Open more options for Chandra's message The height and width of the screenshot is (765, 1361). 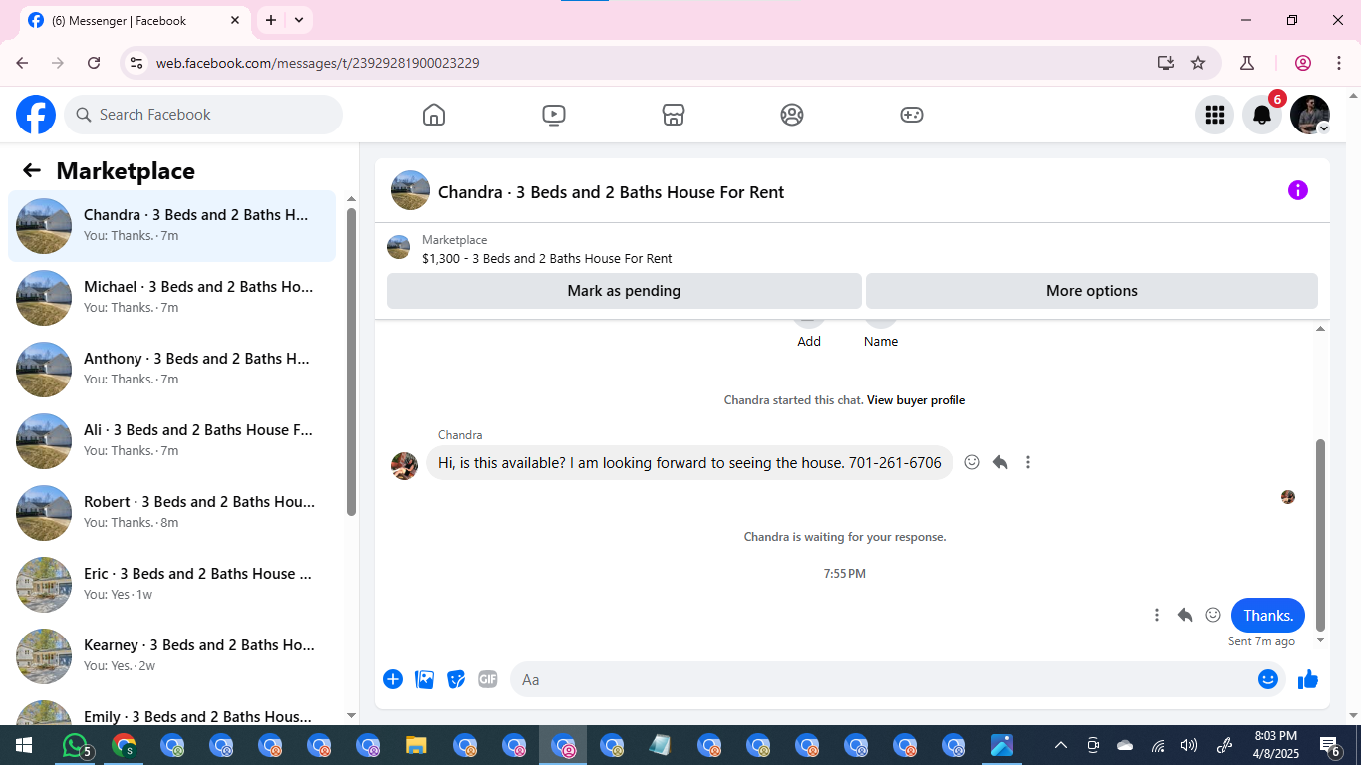pyautogui.click(x=1028, y=462)
